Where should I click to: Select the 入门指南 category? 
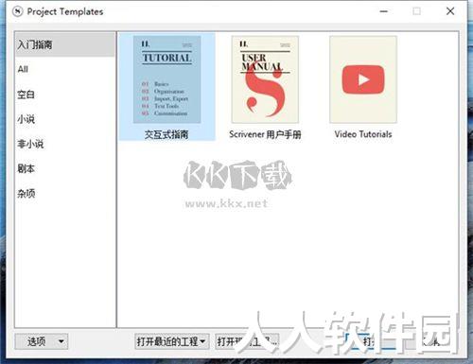coord(64,44)
